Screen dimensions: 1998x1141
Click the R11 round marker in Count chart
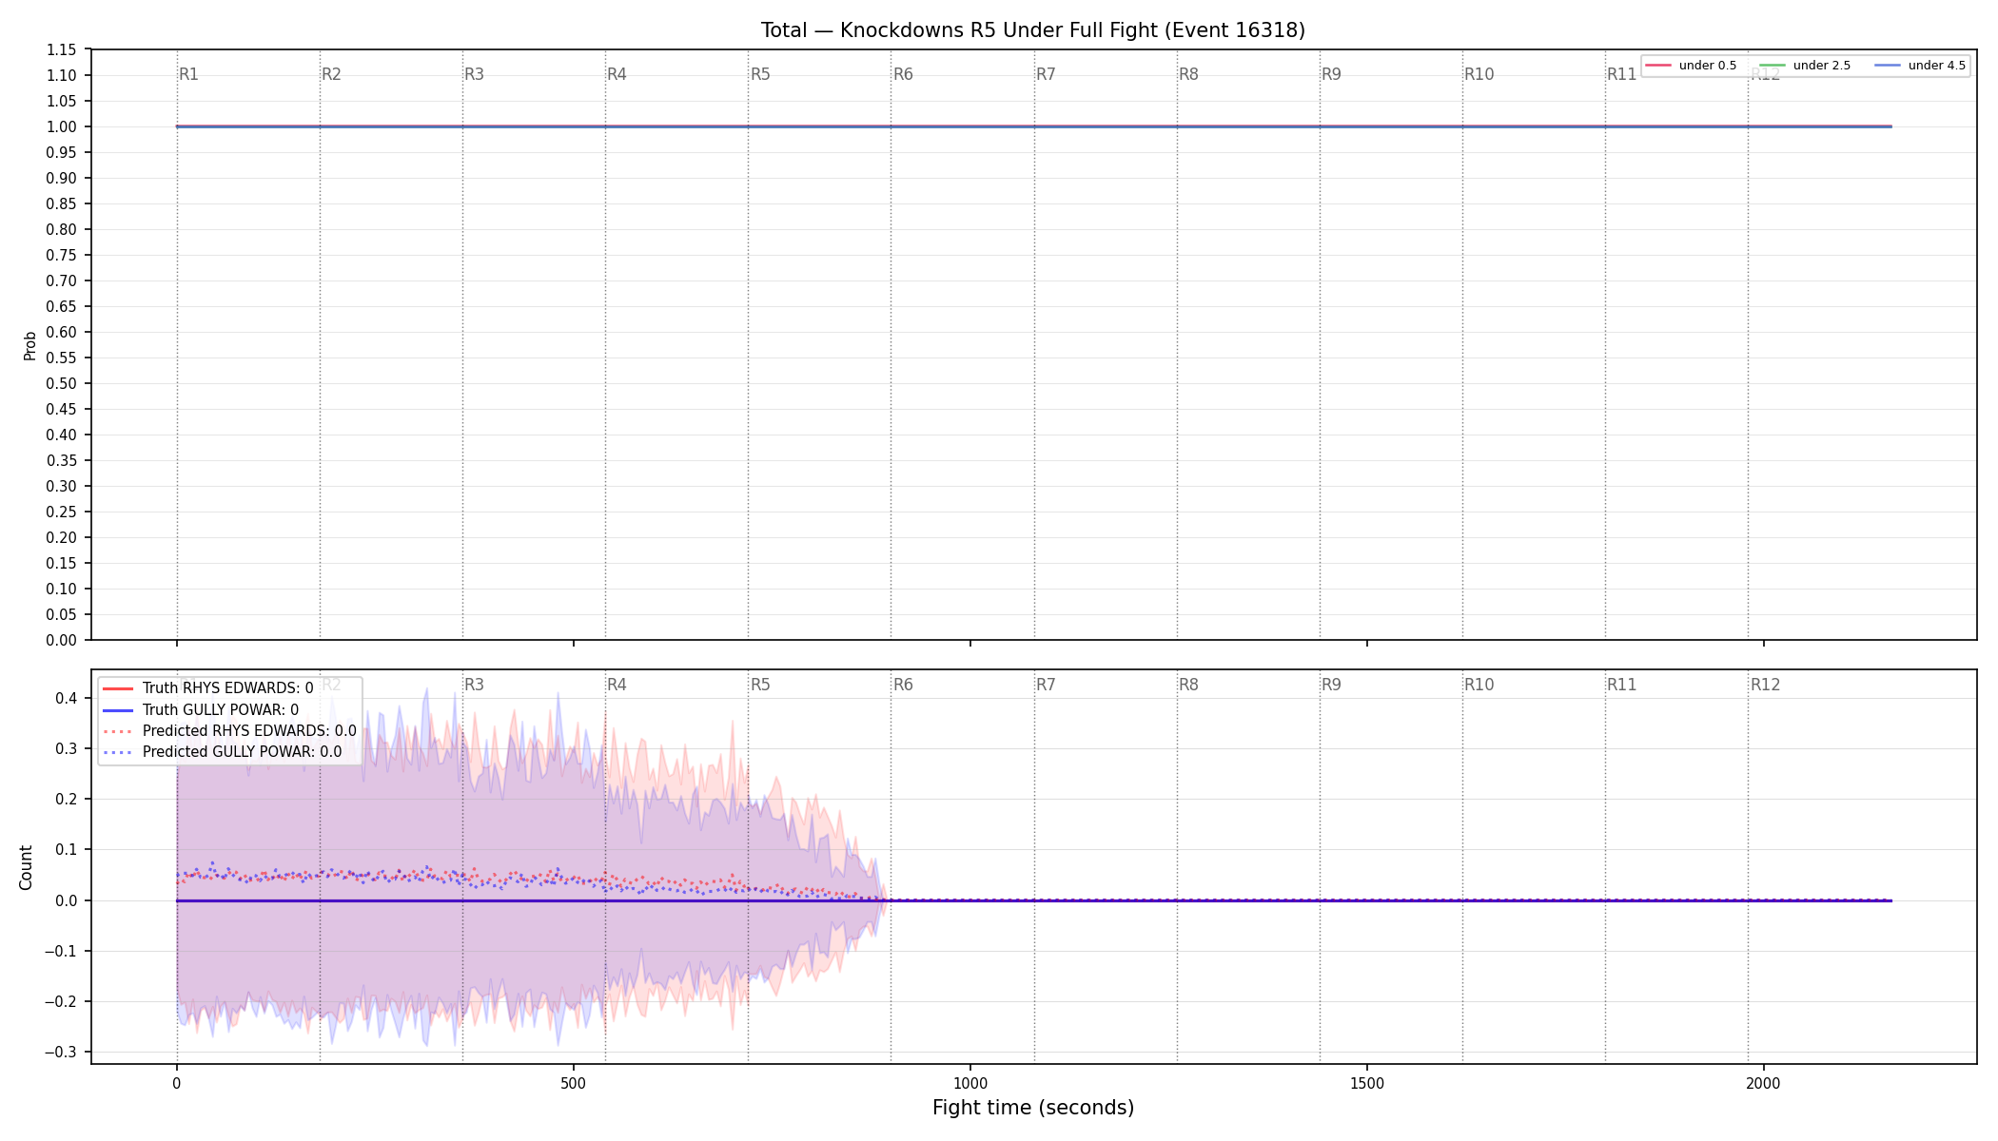tap(1621, 685)
